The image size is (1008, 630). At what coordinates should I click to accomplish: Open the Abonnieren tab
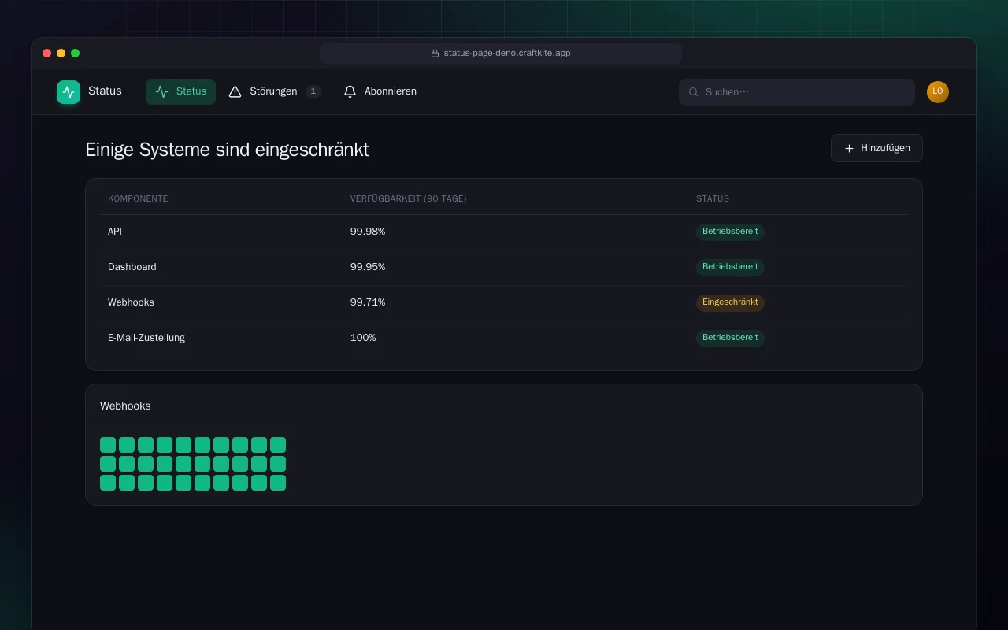point(380,91)
